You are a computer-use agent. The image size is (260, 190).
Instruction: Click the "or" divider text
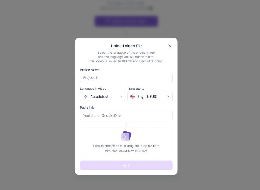click(x=126, y=124)
